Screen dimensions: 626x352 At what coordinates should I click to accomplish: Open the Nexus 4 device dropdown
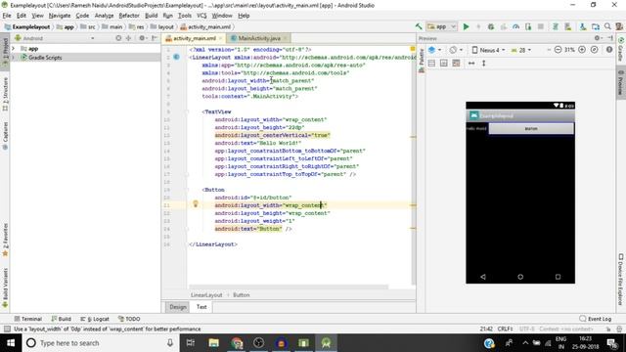click(x=488, y=50)
